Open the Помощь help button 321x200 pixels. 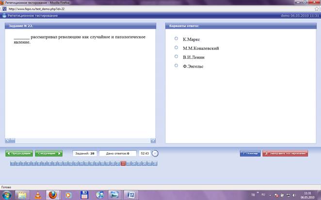[250, 153]
